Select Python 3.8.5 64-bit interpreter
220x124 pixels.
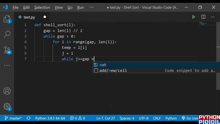[50, 118]
